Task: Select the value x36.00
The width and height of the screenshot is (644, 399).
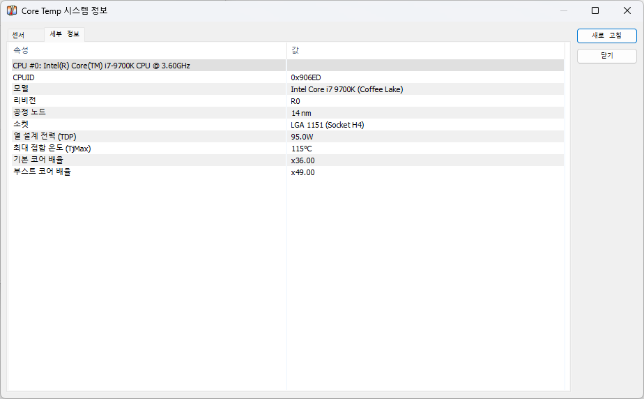Action: [302, 160]
